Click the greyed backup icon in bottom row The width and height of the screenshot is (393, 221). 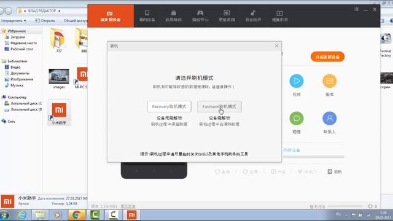222,172
